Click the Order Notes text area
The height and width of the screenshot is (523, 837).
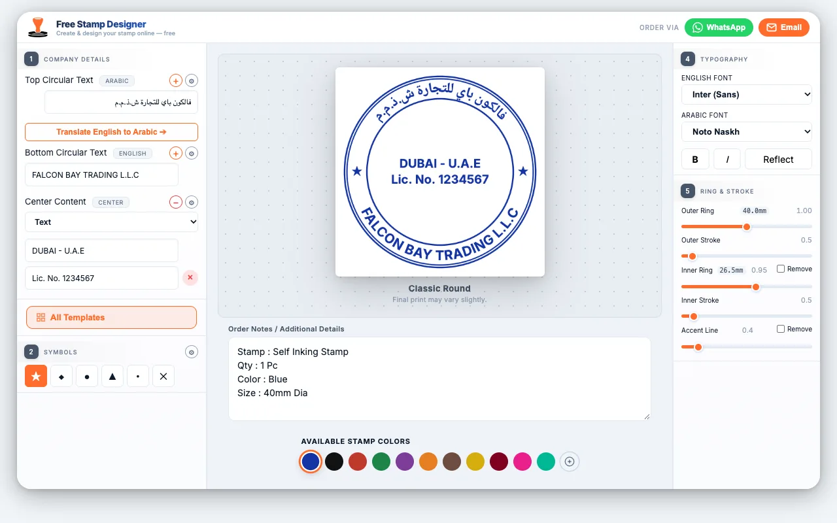click(439, 379)
